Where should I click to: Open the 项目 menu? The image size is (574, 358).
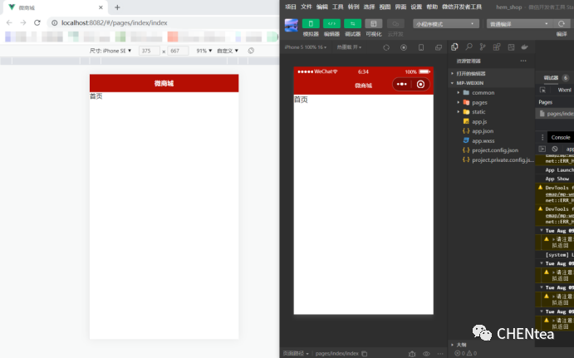(290, 7)
